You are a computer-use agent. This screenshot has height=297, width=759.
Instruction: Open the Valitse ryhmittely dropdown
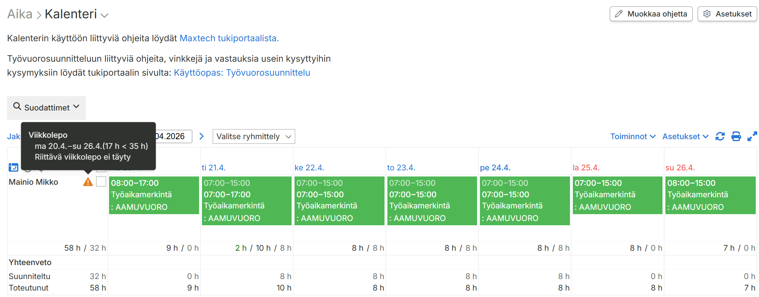tap(254, 137)
